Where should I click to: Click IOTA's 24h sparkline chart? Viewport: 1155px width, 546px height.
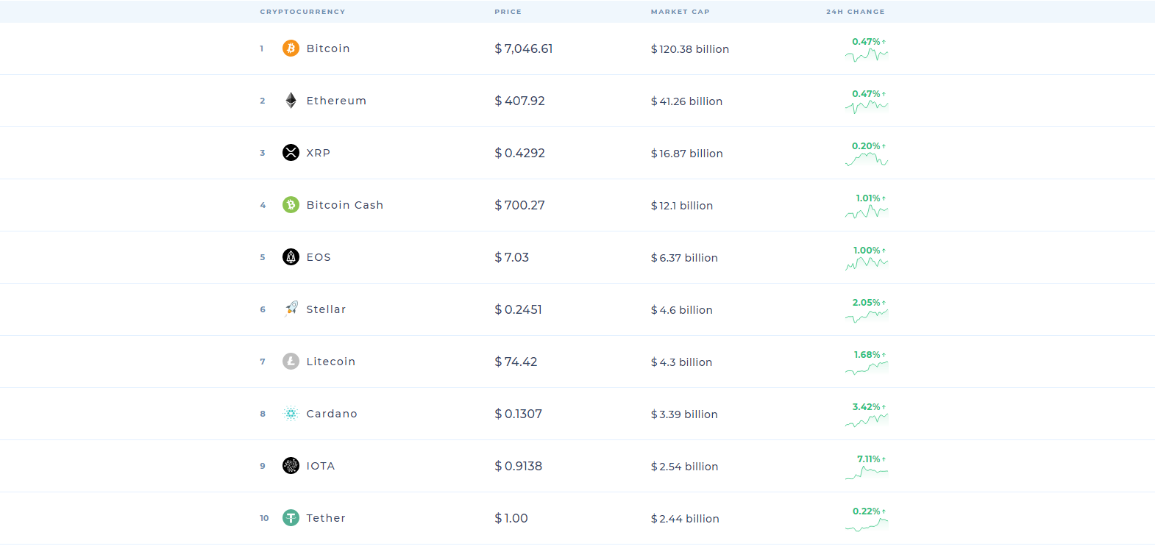tap(867, 473)
